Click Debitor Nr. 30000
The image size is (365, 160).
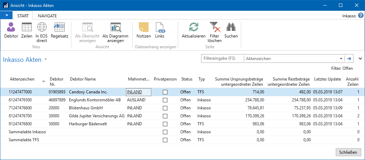click(x=54, y=116)
